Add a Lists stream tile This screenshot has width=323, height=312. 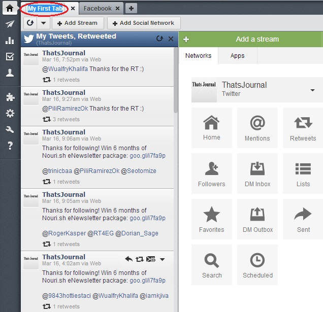303,174
